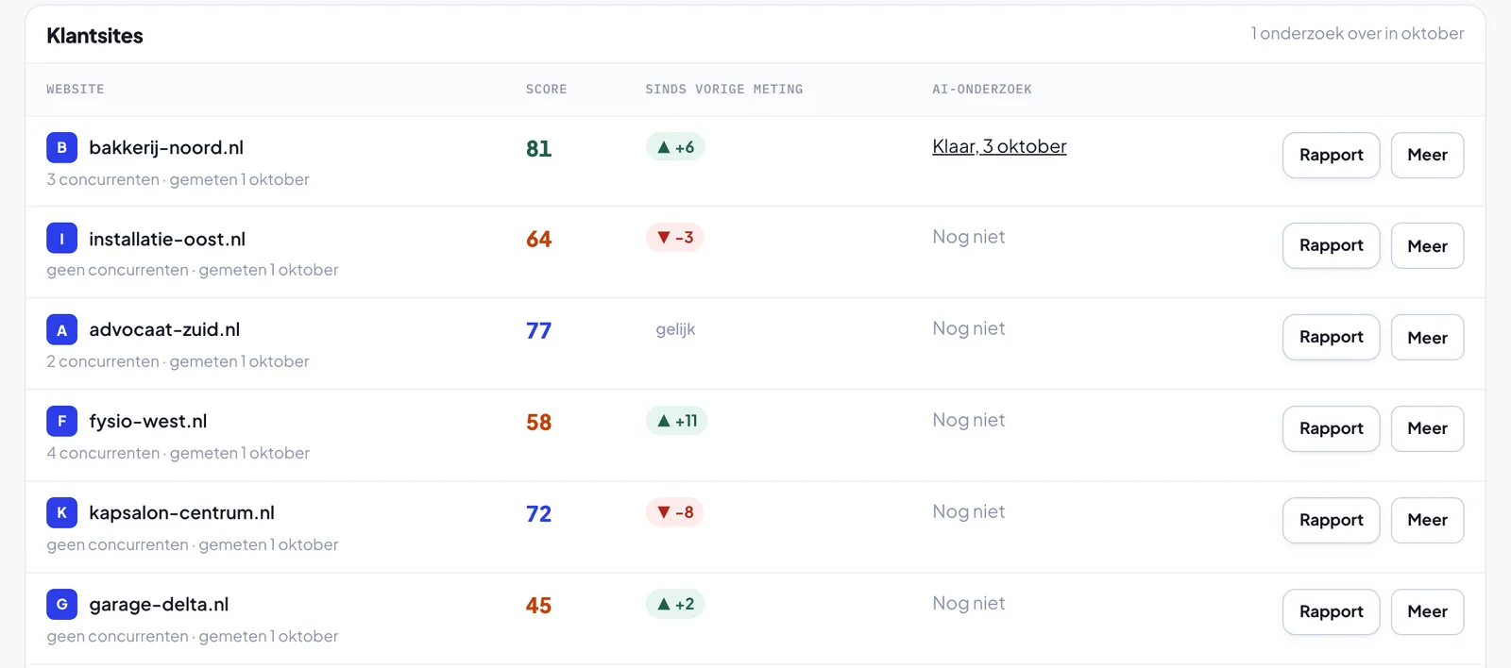Click the A avatar icon for advocaat-zuid.nl

[61, 330]
